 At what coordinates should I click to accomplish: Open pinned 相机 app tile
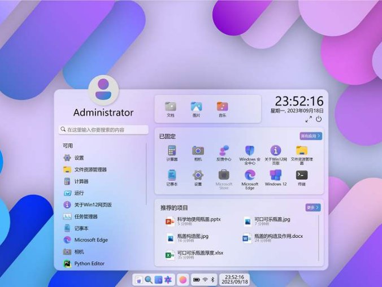coord(198,153)
